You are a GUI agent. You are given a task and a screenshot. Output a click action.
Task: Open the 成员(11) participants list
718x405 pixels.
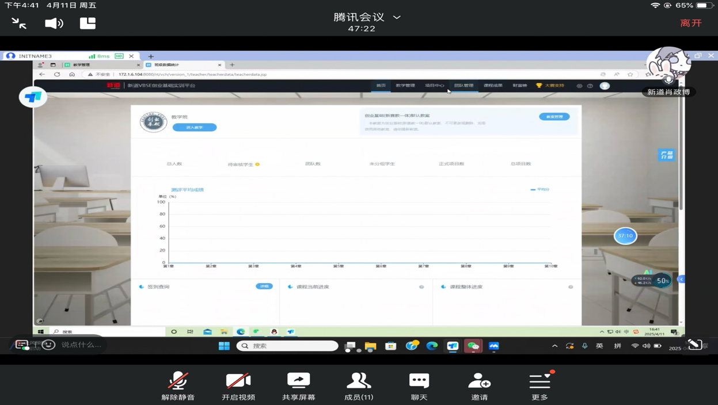point(359,386)
